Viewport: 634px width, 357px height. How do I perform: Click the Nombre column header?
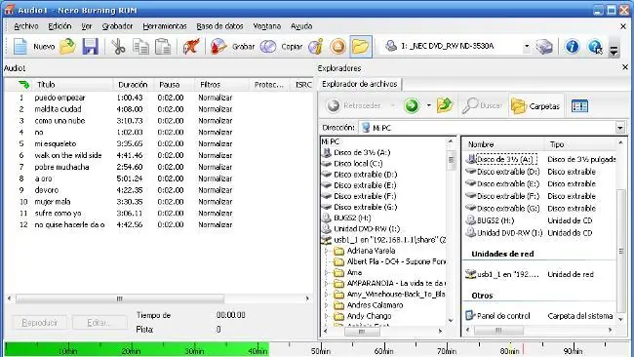(503, 144)
